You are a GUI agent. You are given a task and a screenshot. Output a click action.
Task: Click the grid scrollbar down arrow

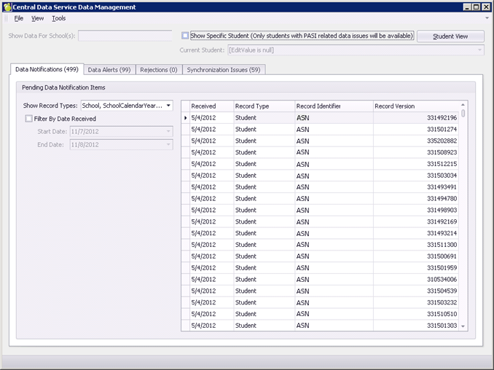point(463,326)
